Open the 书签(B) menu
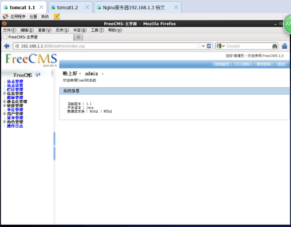 [x=80, y=30]
